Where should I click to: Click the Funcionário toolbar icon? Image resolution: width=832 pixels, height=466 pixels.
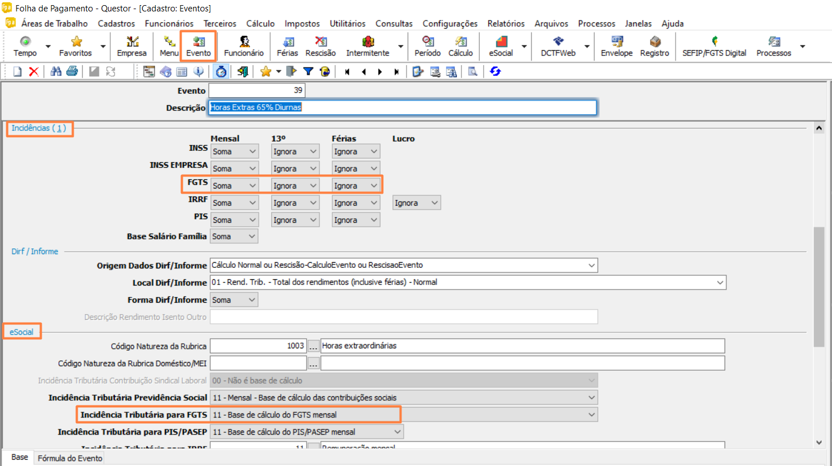[244, 46]
